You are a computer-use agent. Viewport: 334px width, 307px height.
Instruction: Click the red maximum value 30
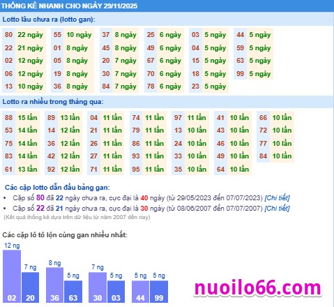144,208
